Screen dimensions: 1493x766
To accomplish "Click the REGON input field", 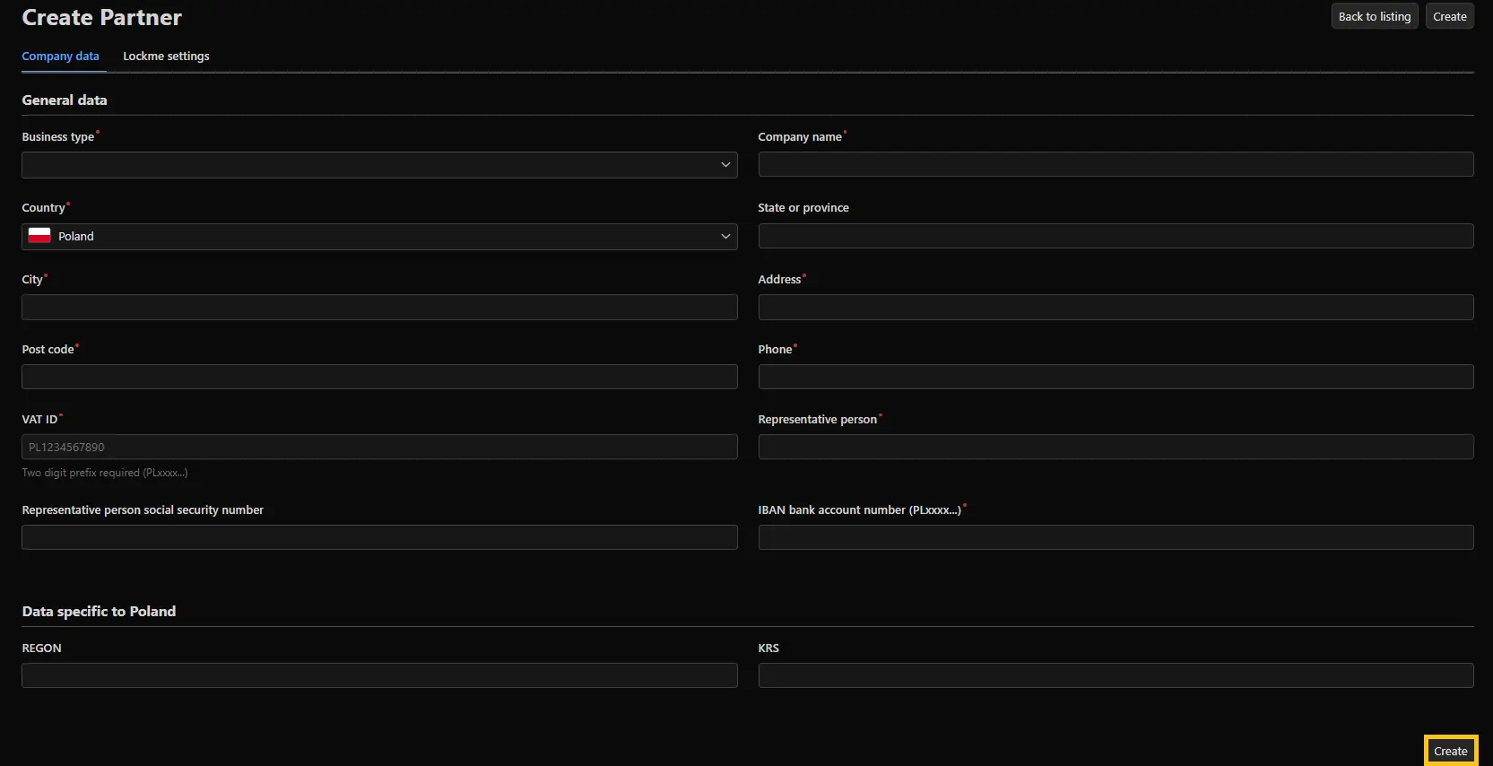I will 379,675.
